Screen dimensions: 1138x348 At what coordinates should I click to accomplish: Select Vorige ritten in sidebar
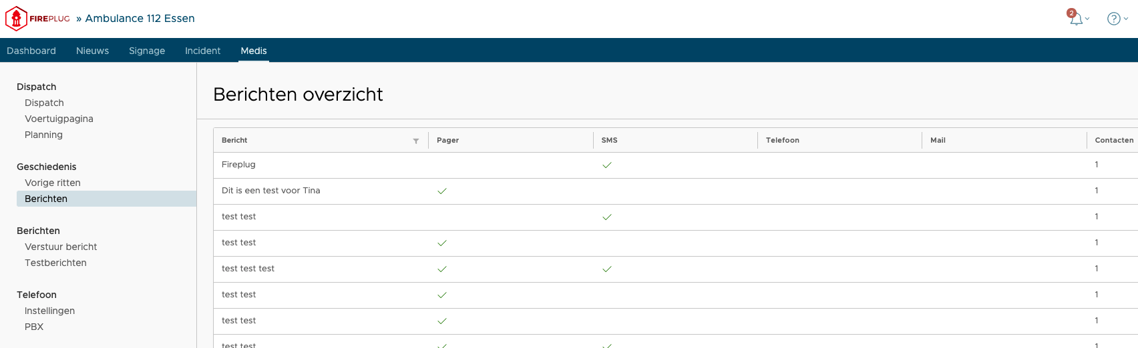pyautogui.click(x=53, y=183)
